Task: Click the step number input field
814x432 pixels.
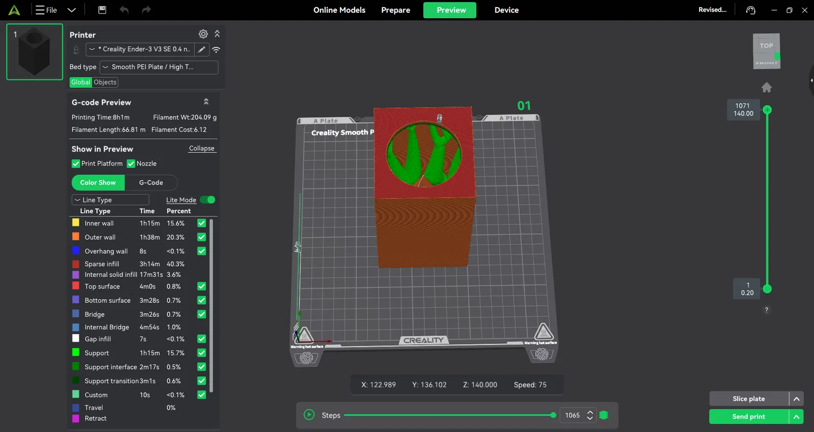Action: point(573,415)
